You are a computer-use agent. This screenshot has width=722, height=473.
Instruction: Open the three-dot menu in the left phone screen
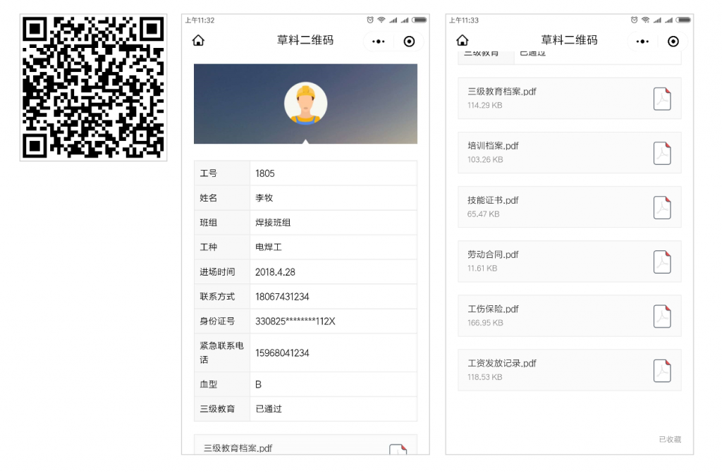379,42
